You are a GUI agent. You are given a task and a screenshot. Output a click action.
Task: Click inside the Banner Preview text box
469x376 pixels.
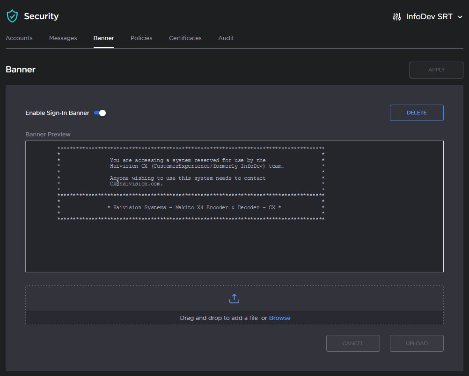pyautogui.click(x=234, y=243)
